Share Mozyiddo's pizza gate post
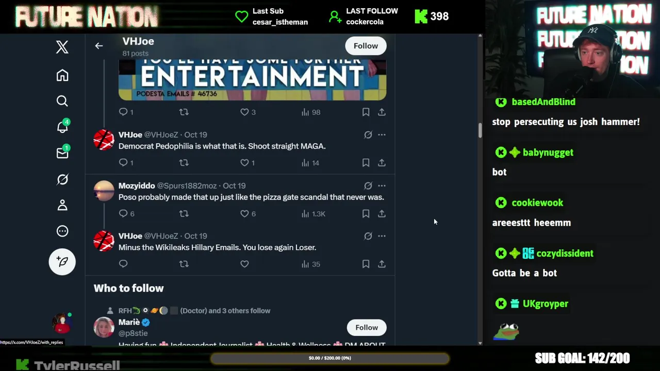Image resolution: width=660 pixels, height=371 pixels. click(382, 213)
